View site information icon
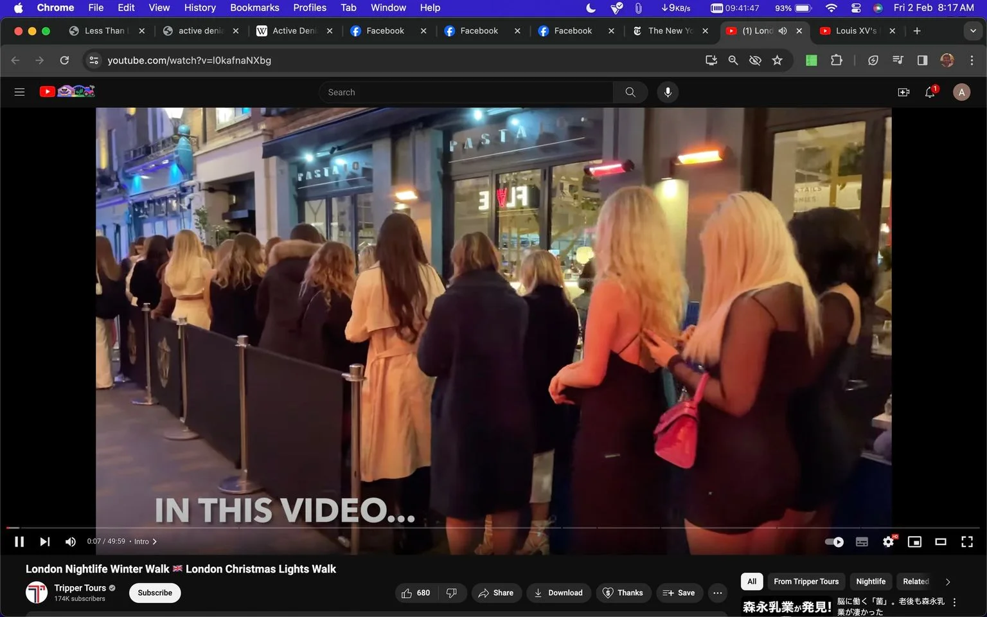 [x=94, y=60]
